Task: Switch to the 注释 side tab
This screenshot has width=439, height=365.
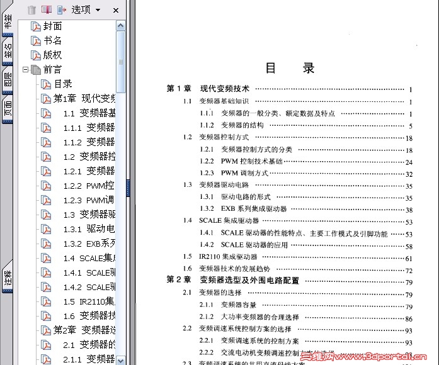Action: [8, 277]
